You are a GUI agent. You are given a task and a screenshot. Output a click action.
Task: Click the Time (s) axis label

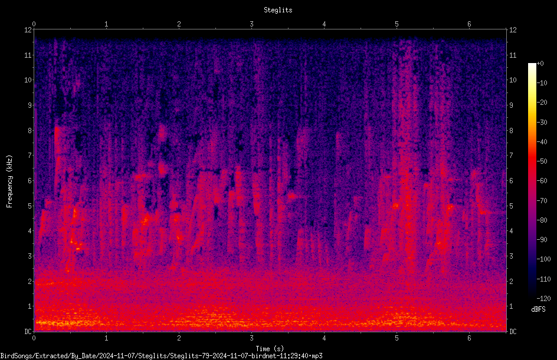click(270, 349)
